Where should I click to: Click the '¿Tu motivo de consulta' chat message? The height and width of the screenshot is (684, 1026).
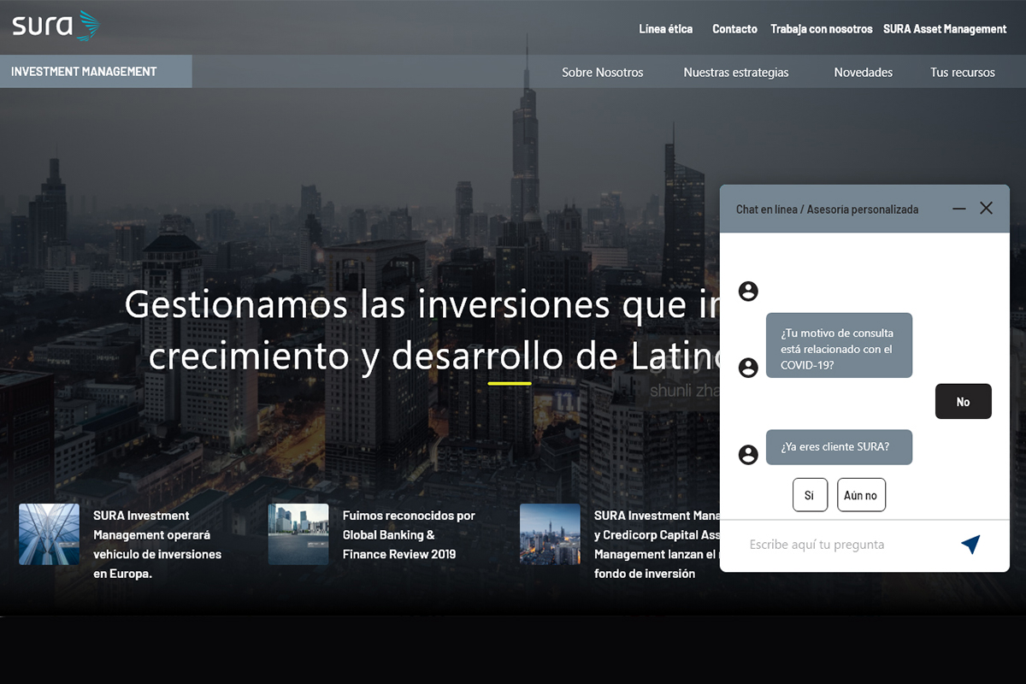[839, 345]
